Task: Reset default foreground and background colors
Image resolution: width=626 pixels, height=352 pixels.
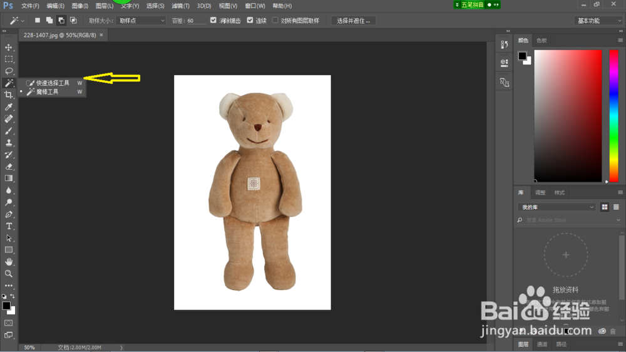Action: click(x=4, y=296)
